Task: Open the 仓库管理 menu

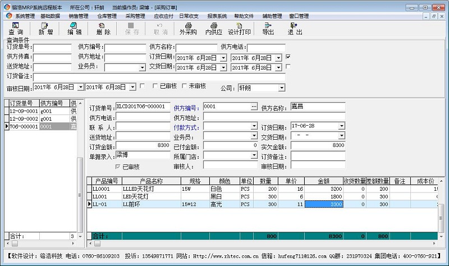Action: pyautogui.click(x=107, y=16)
